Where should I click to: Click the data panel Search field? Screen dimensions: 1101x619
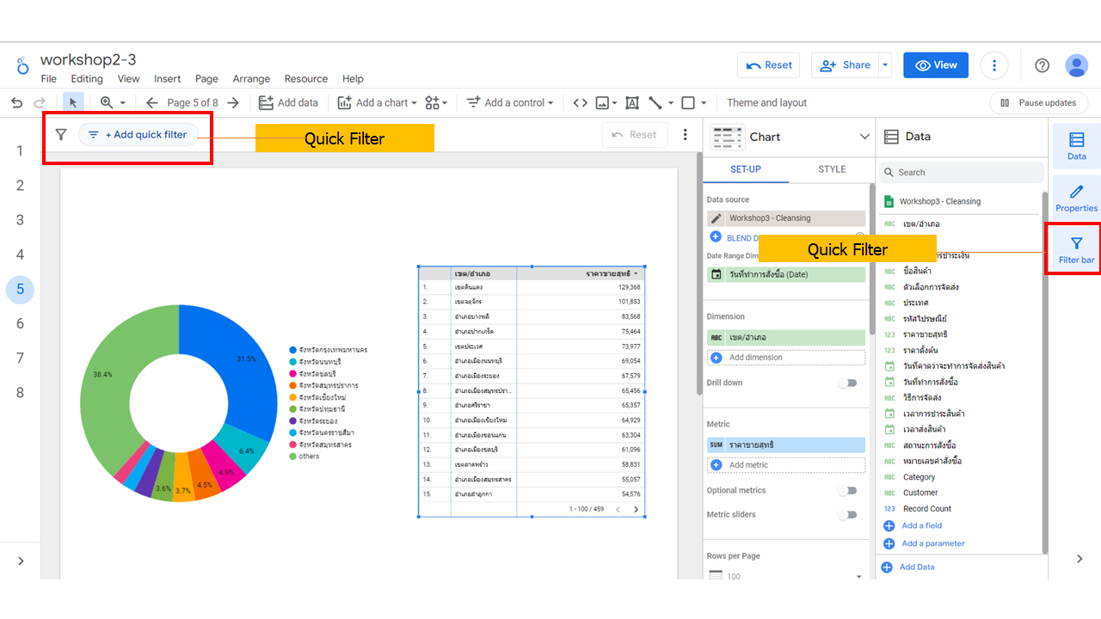pyautogui.click(x=963, y=172)
